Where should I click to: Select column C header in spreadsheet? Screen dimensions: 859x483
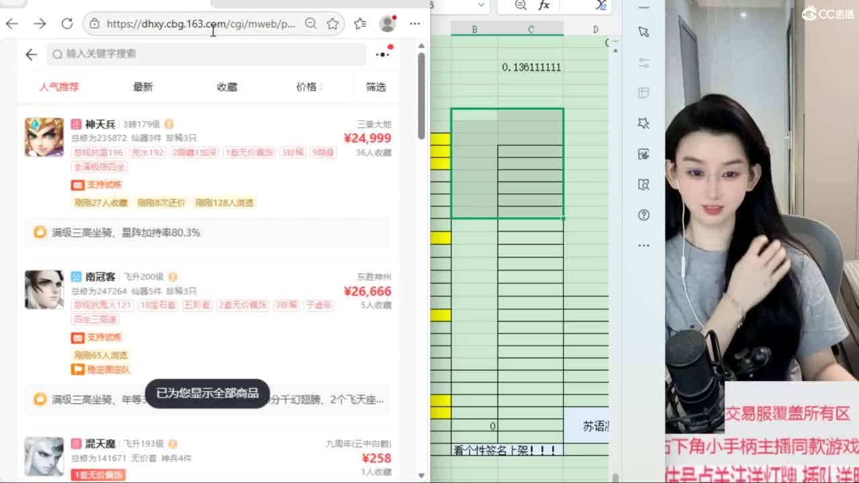tap(530, 30)
